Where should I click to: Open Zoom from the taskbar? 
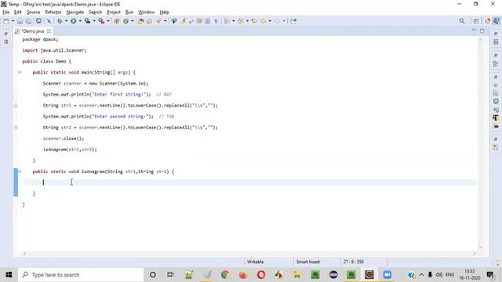(387, 275)
